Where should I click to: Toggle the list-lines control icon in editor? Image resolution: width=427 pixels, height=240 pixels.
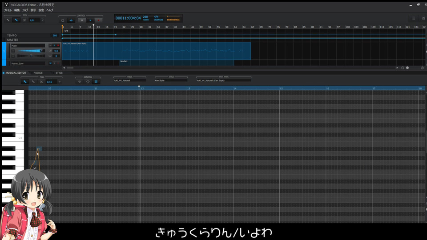point(96,82)
